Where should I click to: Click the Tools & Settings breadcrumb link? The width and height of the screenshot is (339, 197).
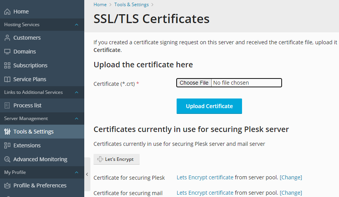coord(132,5)
